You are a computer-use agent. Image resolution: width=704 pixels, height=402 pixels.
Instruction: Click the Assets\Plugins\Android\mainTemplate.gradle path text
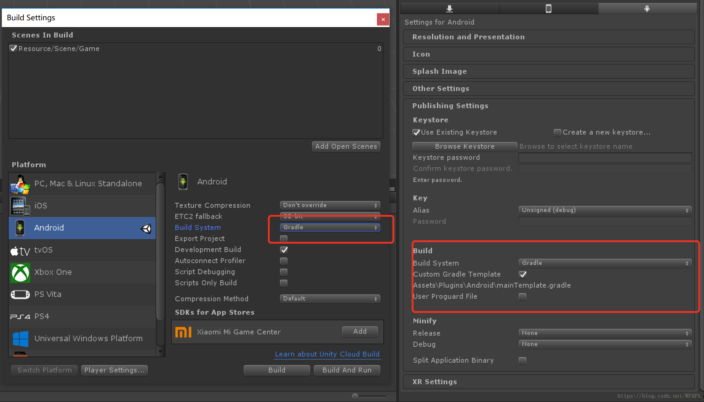point(492,286)
